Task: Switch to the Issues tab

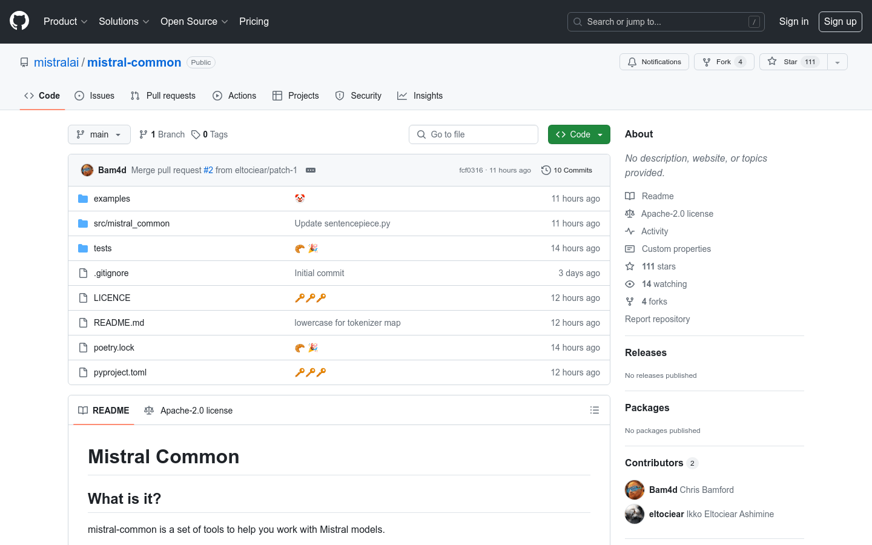Action: (x=94, y=96)
